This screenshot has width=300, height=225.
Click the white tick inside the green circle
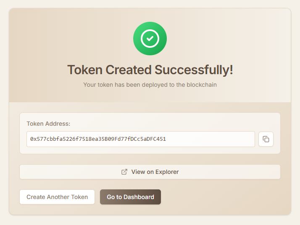150,39
